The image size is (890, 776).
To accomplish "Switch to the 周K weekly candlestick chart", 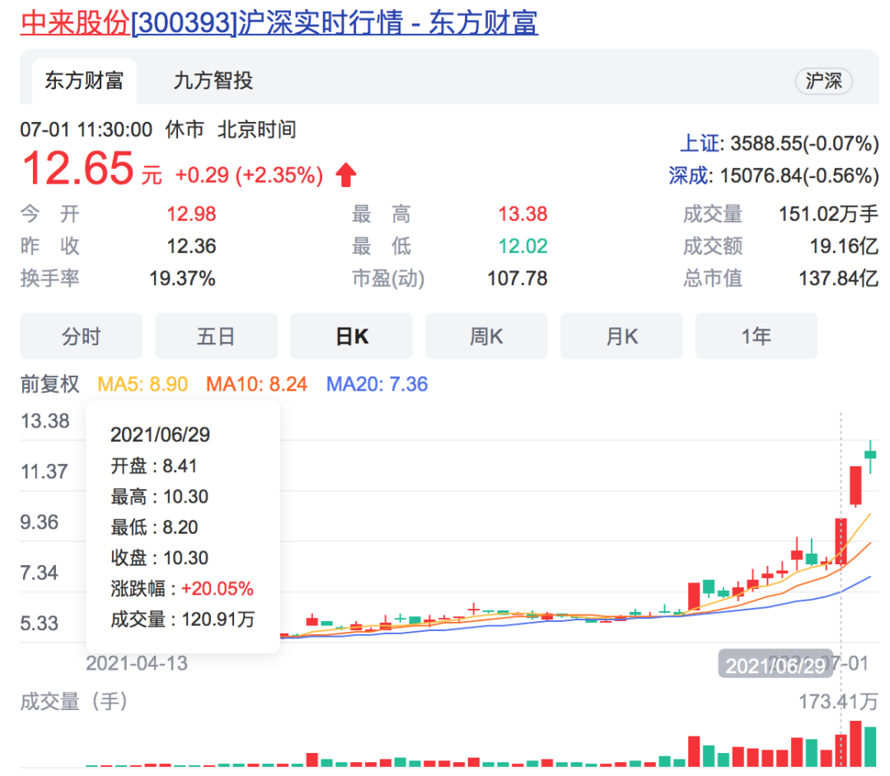I will pos(486,335).
